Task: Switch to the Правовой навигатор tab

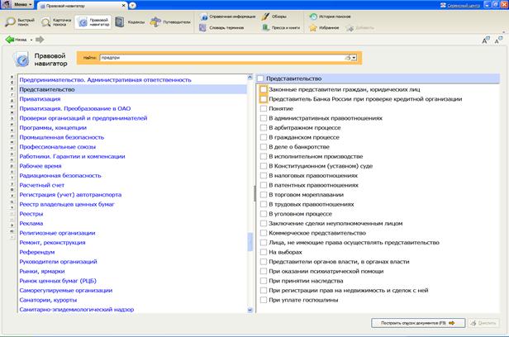Action: (x=80, y=6)
